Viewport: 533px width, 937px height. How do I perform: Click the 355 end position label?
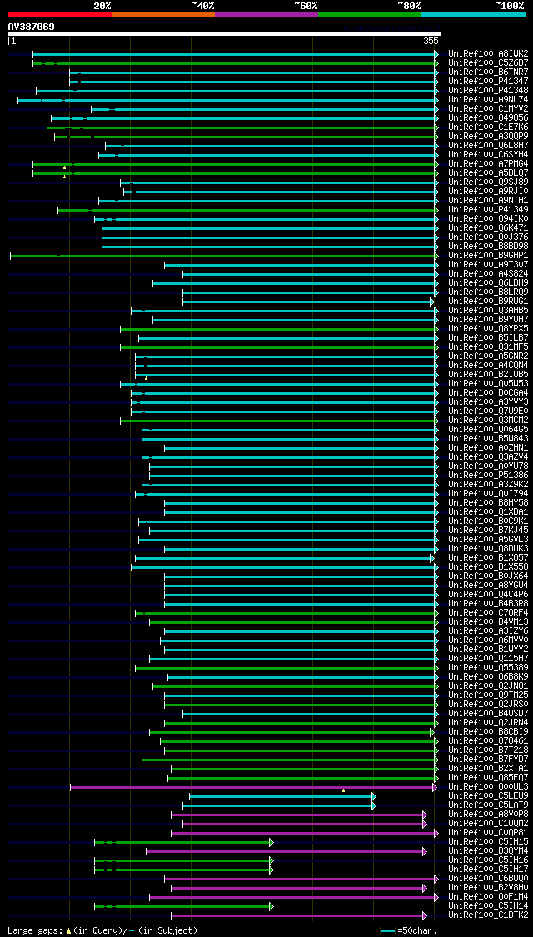tap(432, 42)
